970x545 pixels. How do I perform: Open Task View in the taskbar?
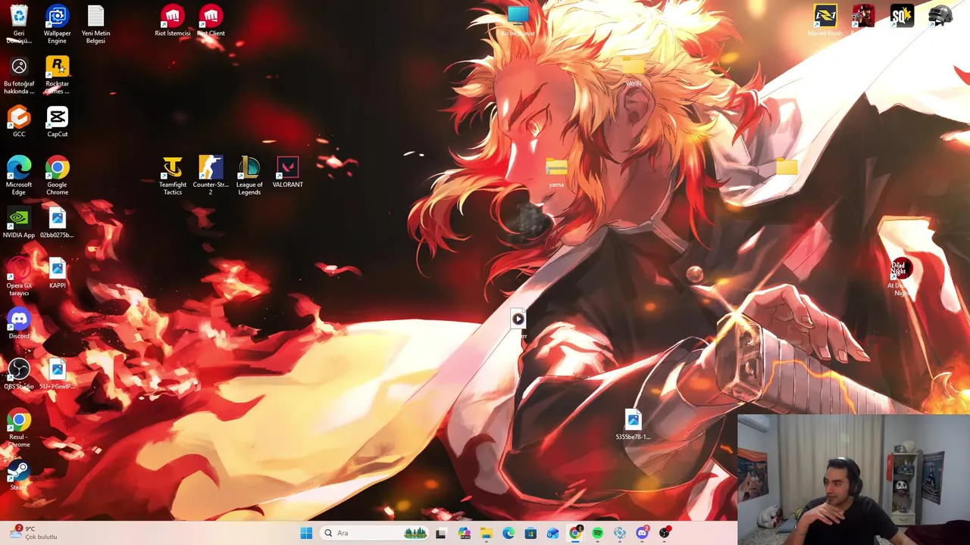coord(441,533)
